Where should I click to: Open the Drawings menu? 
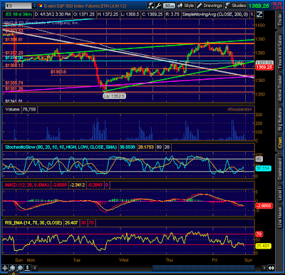(x=209, y=6)
